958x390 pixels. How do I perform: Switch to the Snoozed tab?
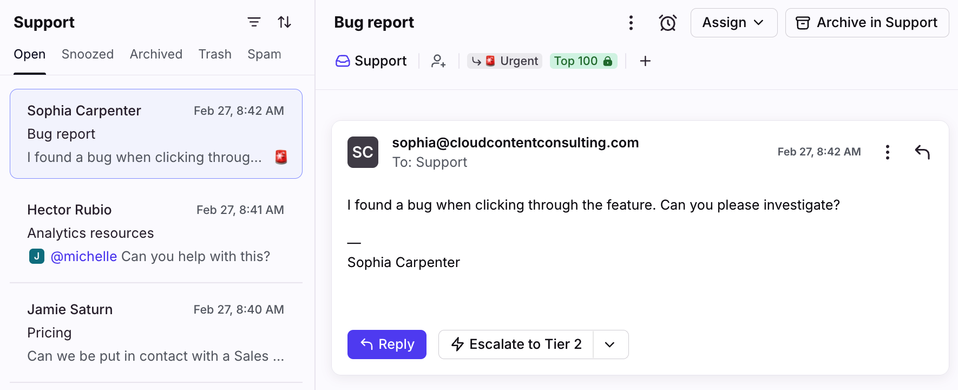point(88,54)
